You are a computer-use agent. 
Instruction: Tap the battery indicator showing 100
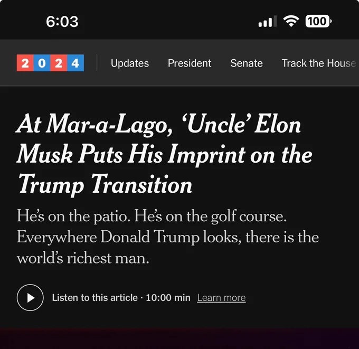point(318,21)
